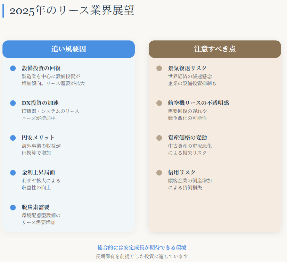Click the blue dot next to 金利上昇局面
Viewport: 287px width, 262px height.
(13, 173)
